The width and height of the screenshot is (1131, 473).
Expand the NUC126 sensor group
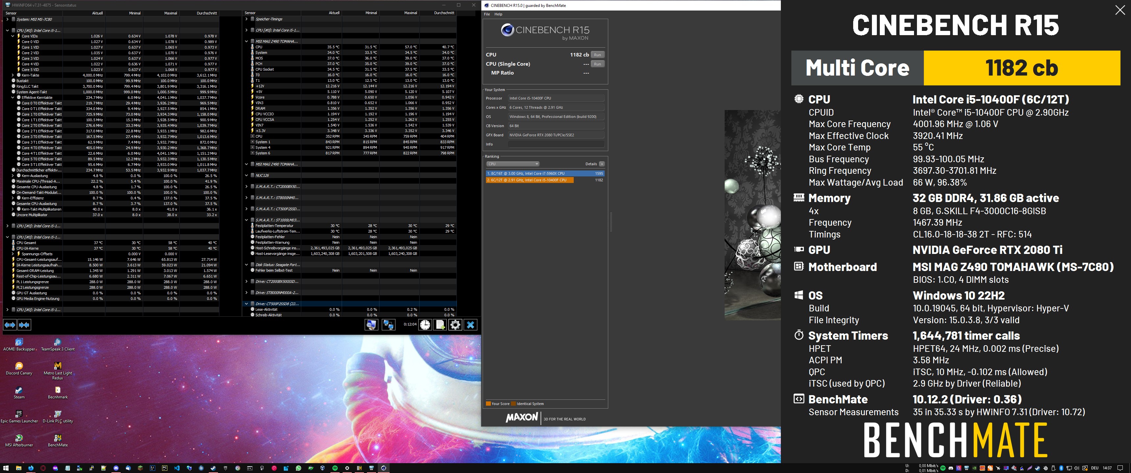pyautogui.click(x=246, y=175)
